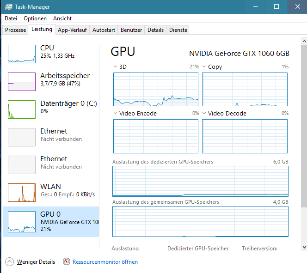Select the first Ethernet thumbnail
This screenshot has width=307, height=273.
pyautogui.click(x=22, y=137)
